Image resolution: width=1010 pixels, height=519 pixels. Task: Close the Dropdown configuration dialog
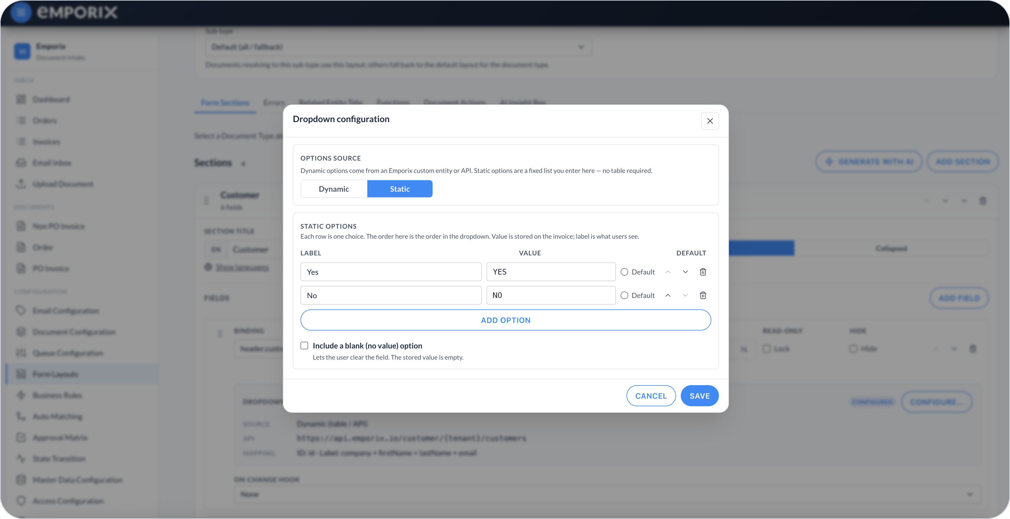click(x=710, y=121)
